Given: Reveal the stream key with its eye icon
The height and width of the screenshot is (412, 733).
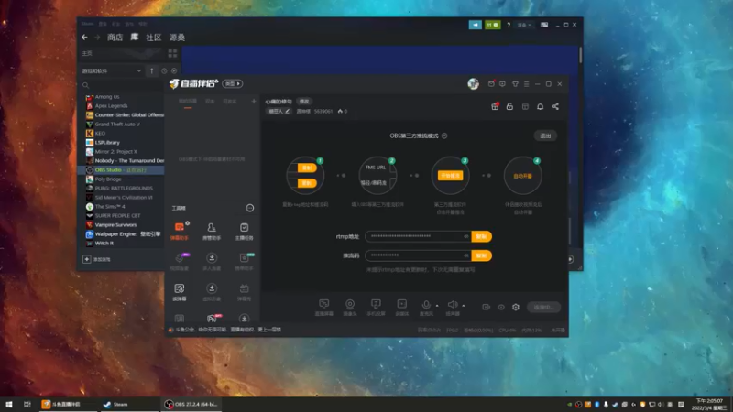Looking at the screenshot, I should pos(466,255).
